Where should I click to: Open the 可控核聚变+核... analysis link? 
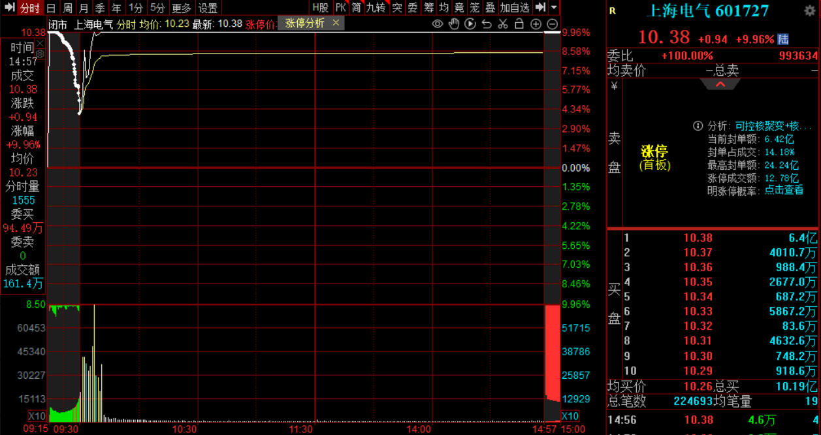(x=774, y=125)
